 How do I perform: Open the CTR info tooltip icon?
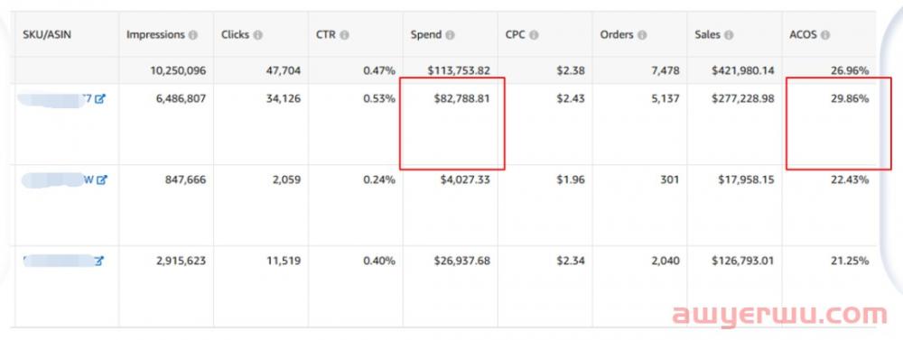344,35
